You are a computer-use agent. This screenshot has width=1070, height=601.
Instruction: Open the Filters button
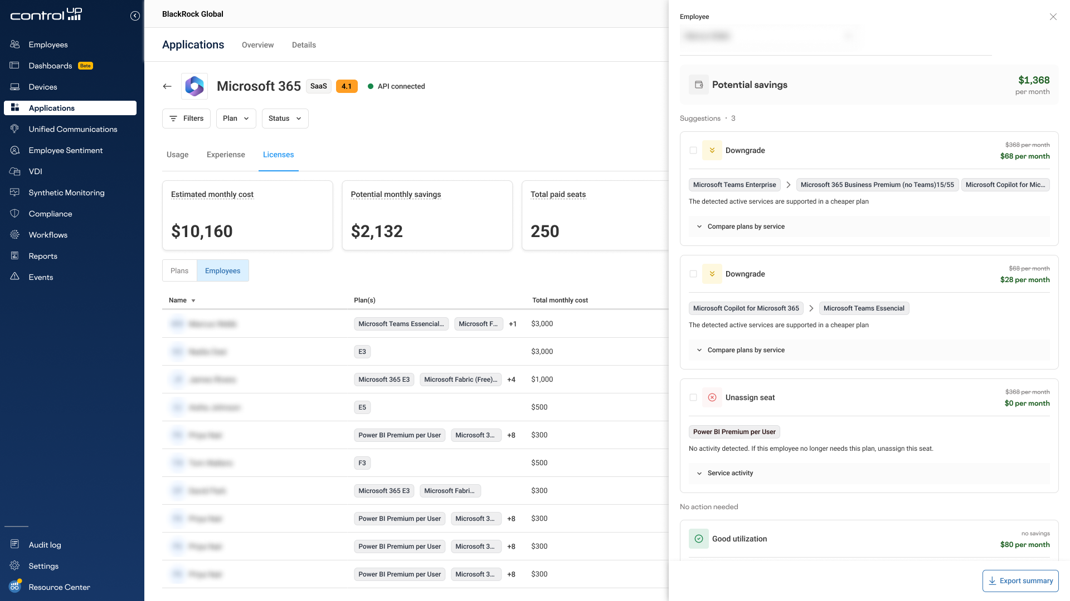click(186, 119)
